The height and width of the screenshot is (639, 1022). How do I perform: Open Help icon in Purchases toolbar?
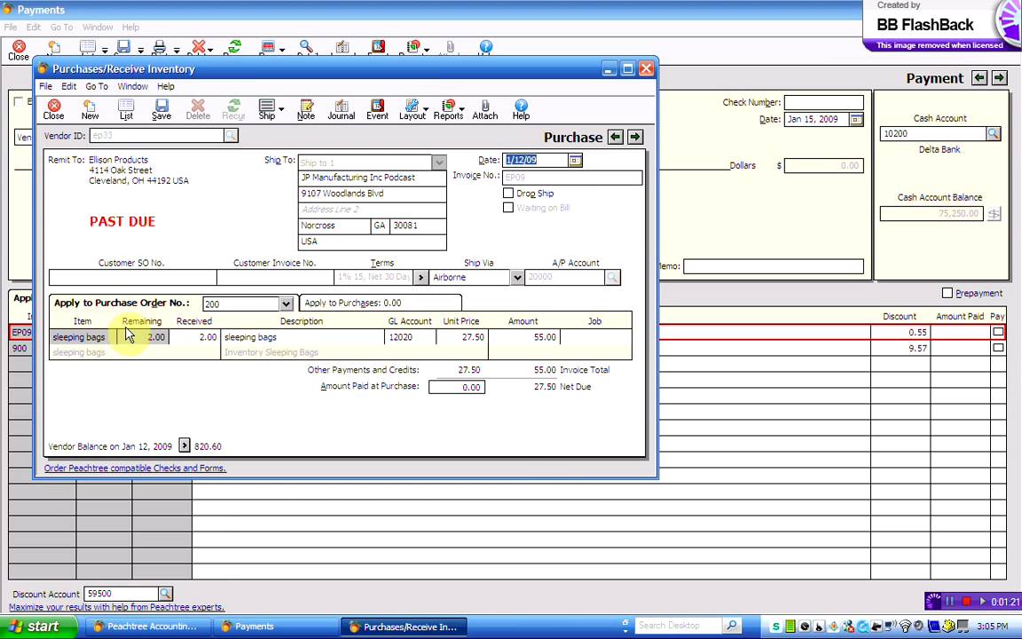pos(521,109)
